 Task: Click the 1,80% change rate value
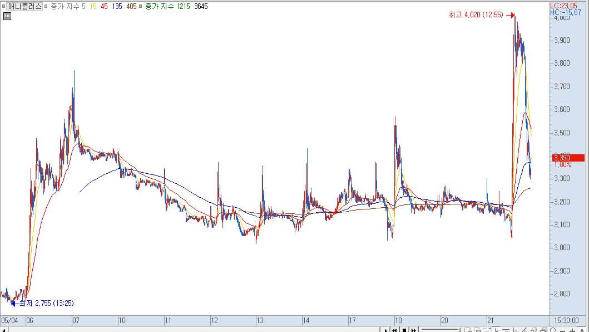(x=562, y=164)
